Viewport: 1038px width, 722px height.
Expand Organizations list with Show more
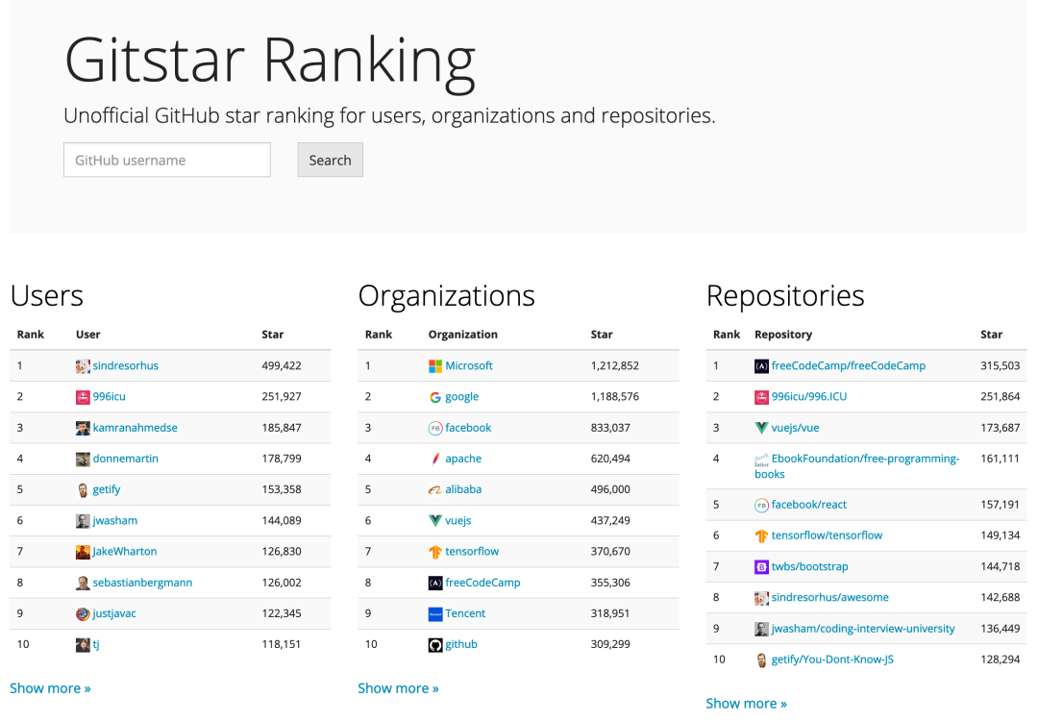398,688
